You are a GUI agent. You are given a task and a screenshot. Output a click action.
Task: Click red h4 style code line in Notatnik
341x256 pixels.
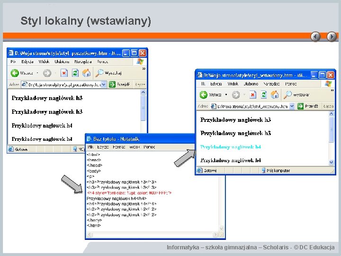pyautogui.click(x=129, y=193)
